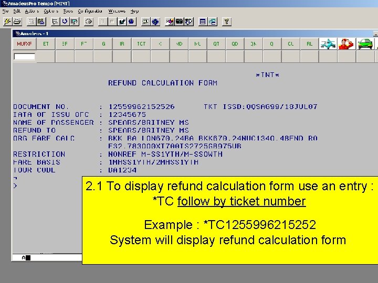This screenshot has height=283, width=378.
Task: Click the airplane flight smart key
Action: point(328,44)
